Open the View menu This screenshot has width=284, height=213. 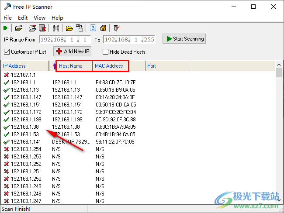(x=39, y=18)
